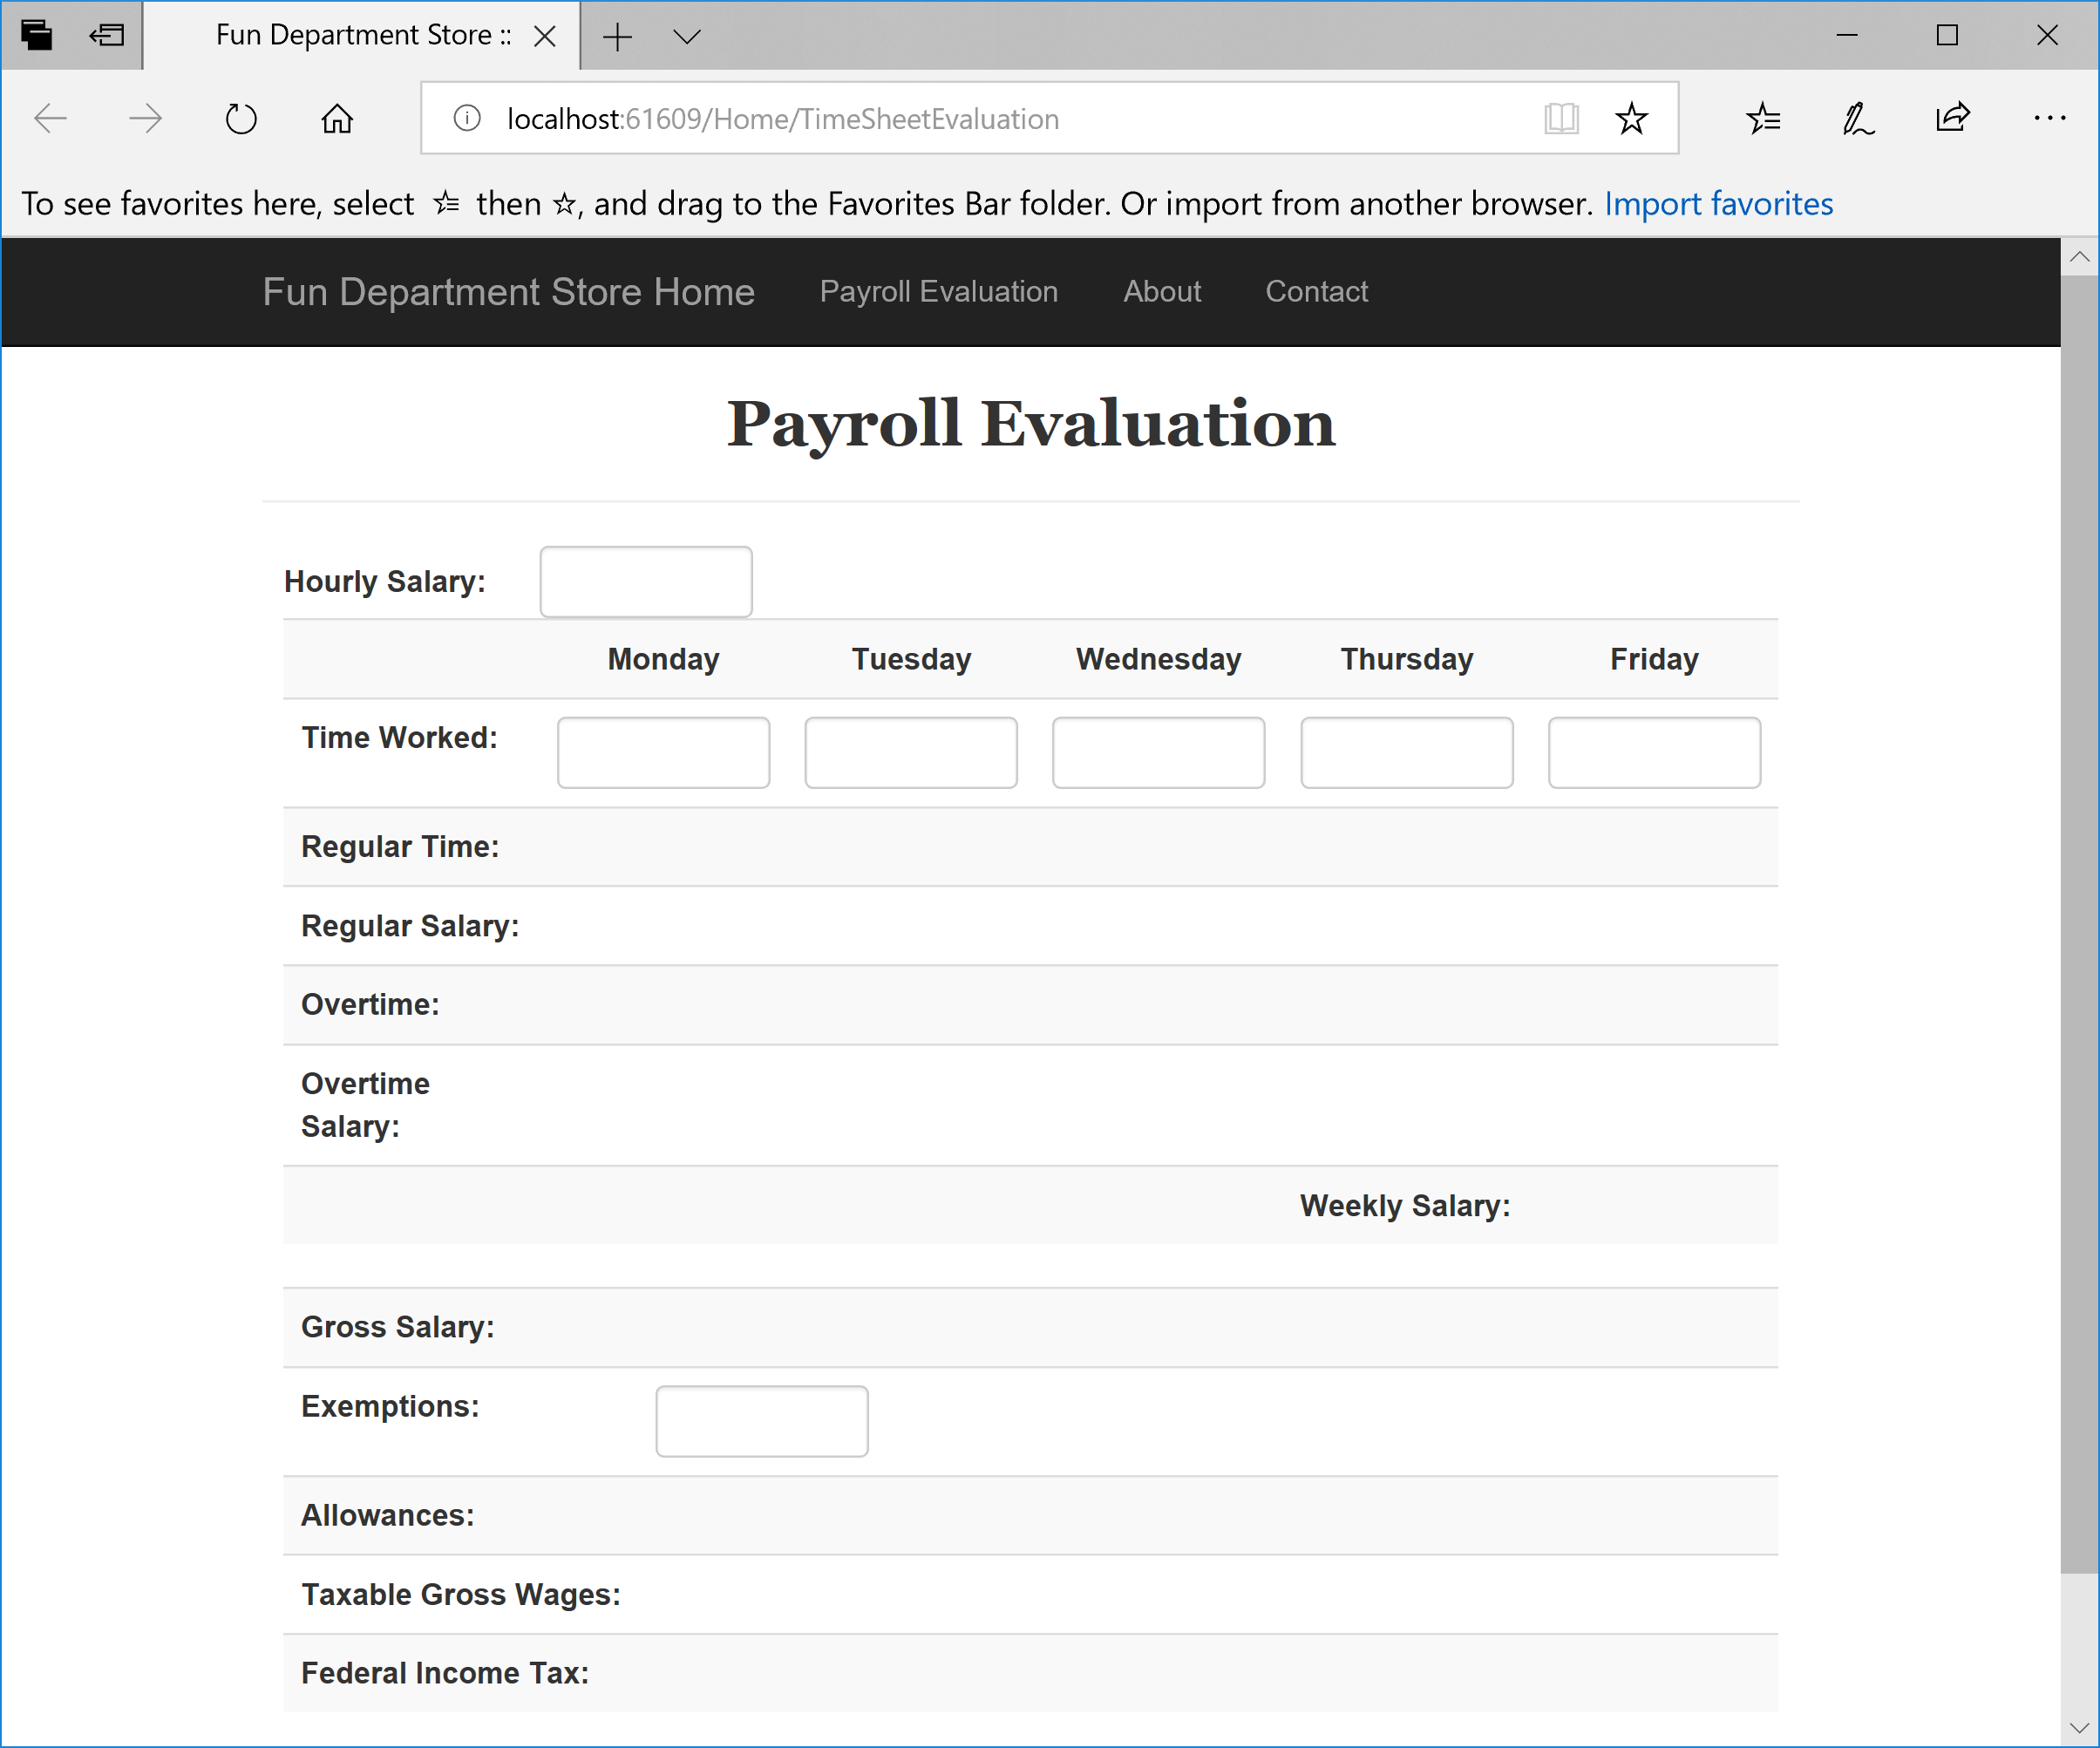Click the Monday time worked field
Image resolution: width=2100 pixels, height=1748 pixels.
tap(664, 753)
